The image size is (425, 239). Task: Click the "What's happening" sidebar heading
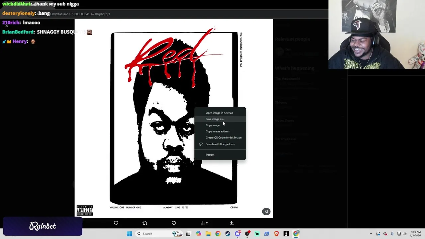click(x=295, y=68)
